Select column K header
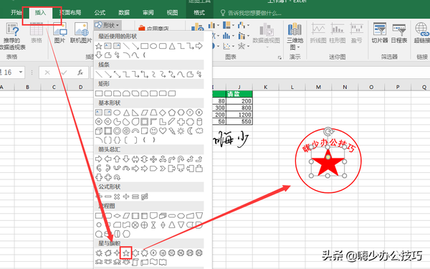Viewport: 430px width, 269px height. [x=265, y=88]
